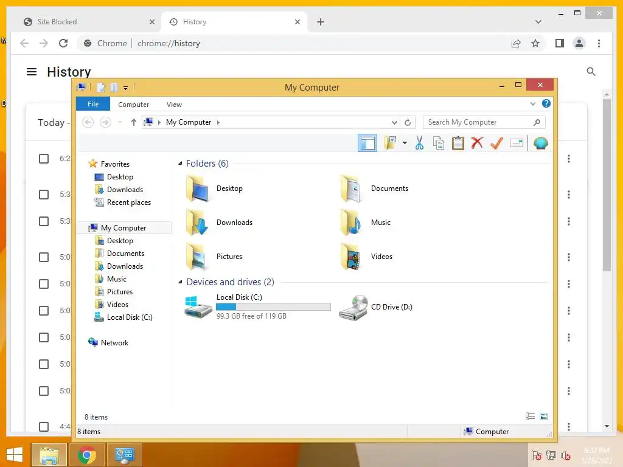Select Recent places in navigation pane

[129, 202]
